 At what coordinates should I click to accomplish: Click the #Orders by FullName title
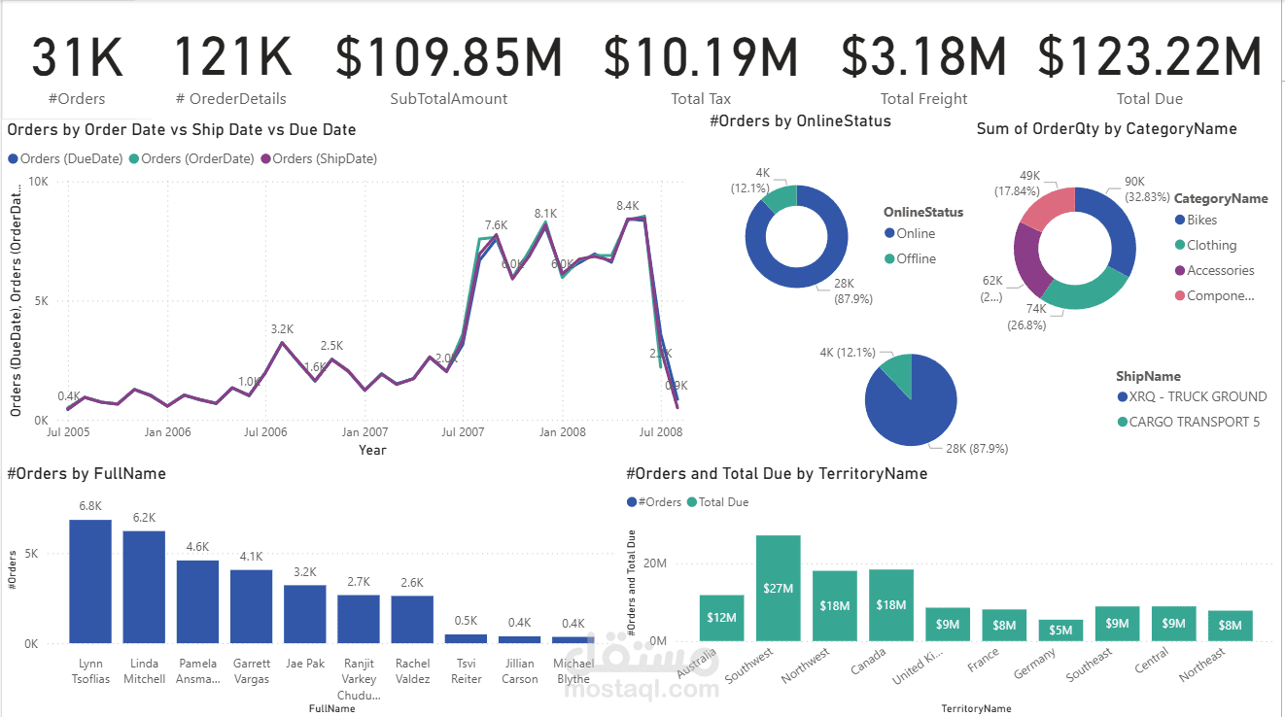coord(87,474)
